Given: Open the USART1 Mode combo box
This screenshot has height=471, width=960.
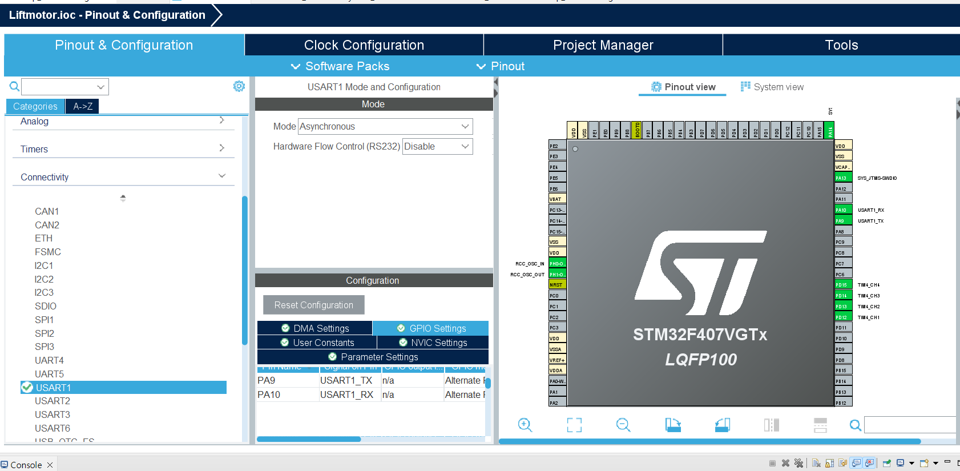Looking at the screenshot, I should pos(385,126).
